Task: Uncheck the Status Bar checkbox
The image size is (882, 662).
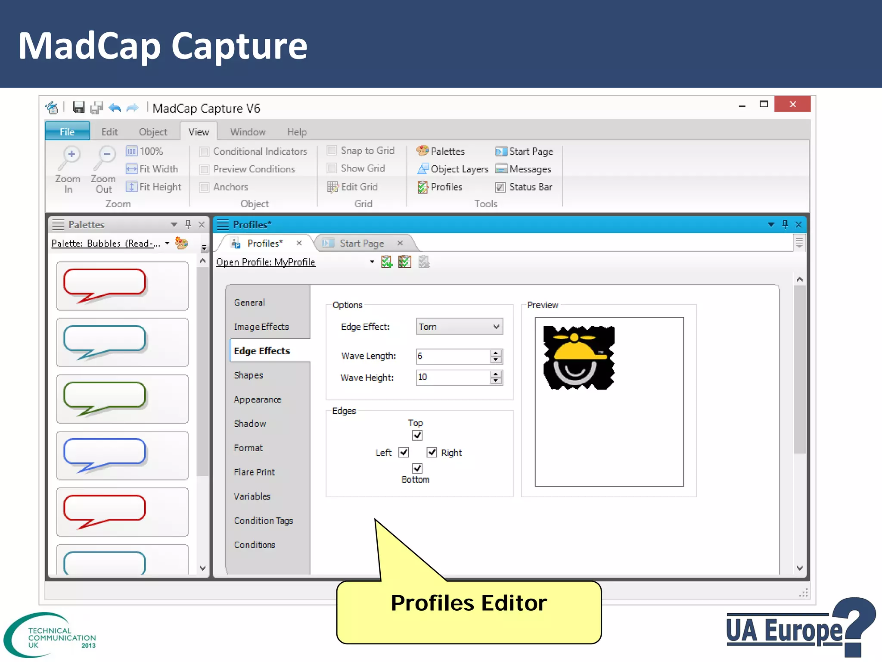Action: (500, 187)
